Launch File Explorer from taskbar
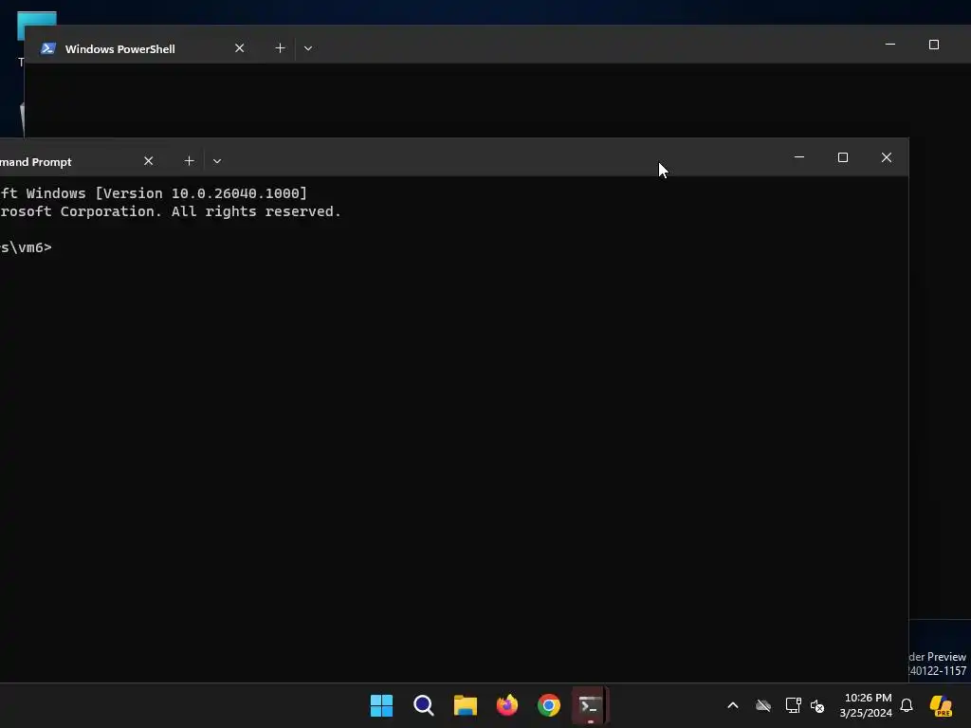Viewport: 971px width, 728px height. click(x=465, y=705)
